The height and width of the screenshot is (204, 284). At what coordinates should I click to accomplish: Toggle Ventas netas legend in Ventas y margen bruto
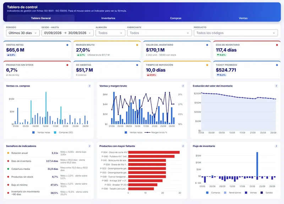coord(134,132)
